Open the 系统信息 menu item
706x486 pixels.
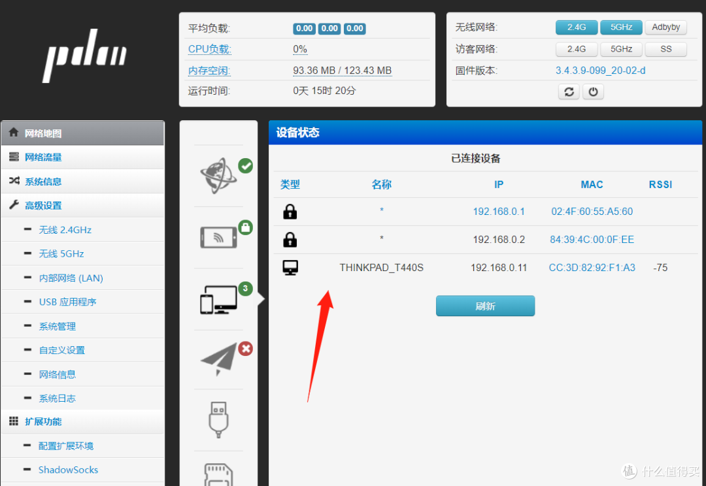click(x=83, y=182)
